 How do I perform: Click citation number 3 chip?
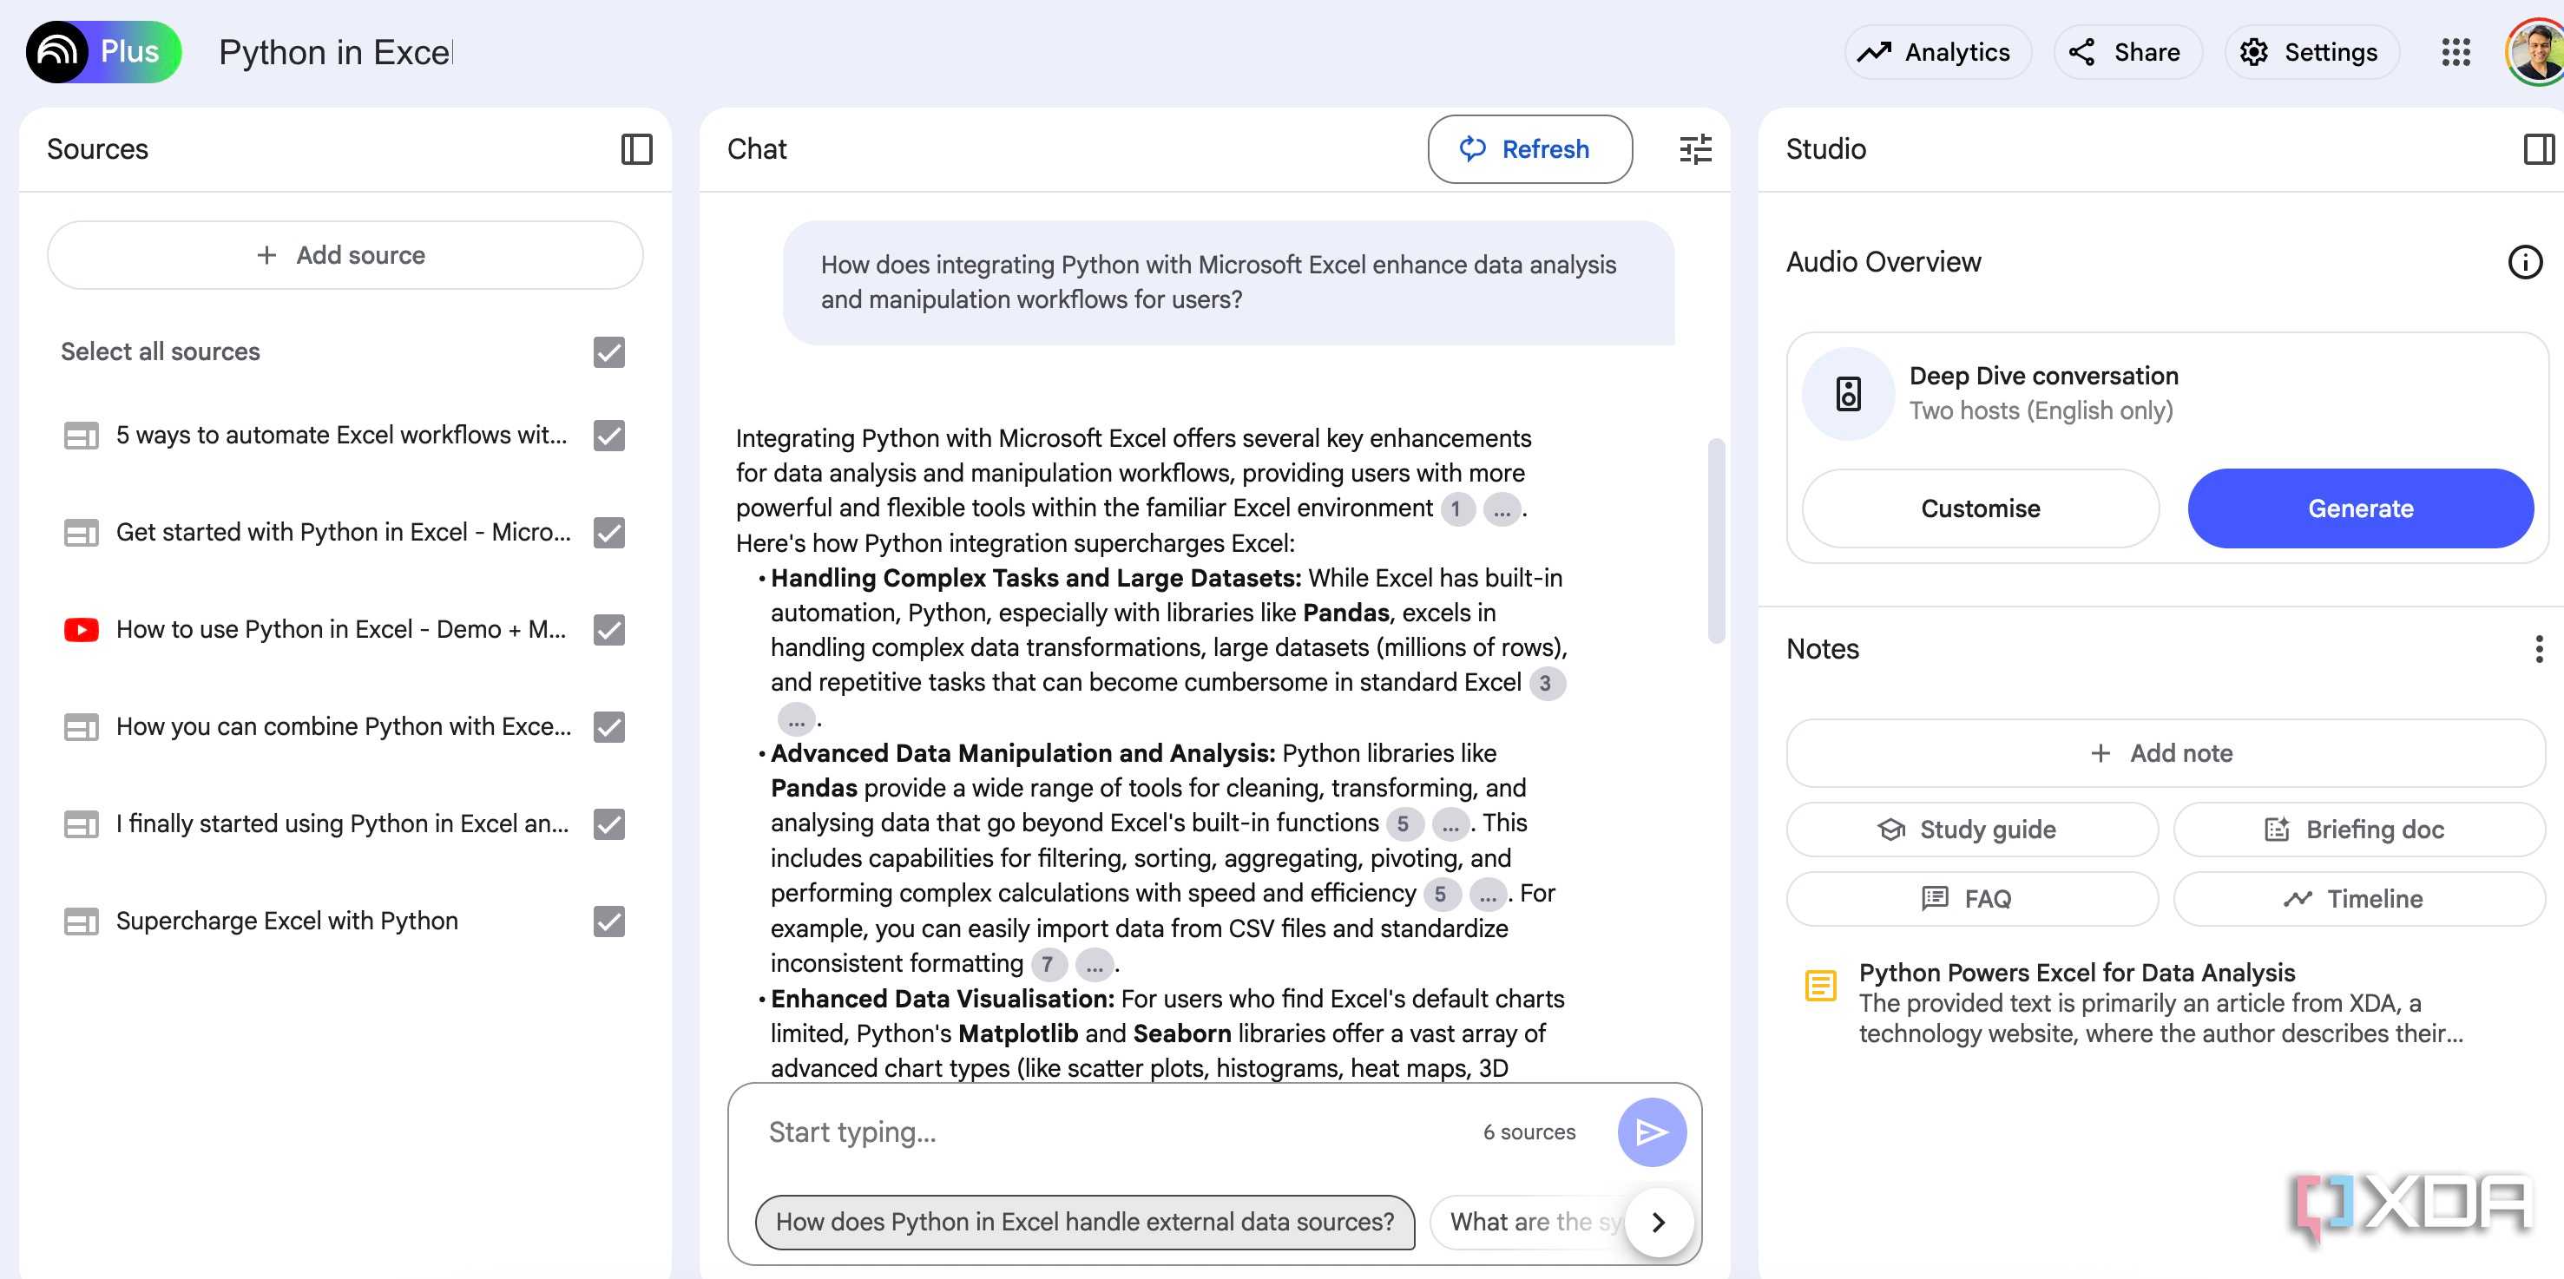click(1546, 683)
